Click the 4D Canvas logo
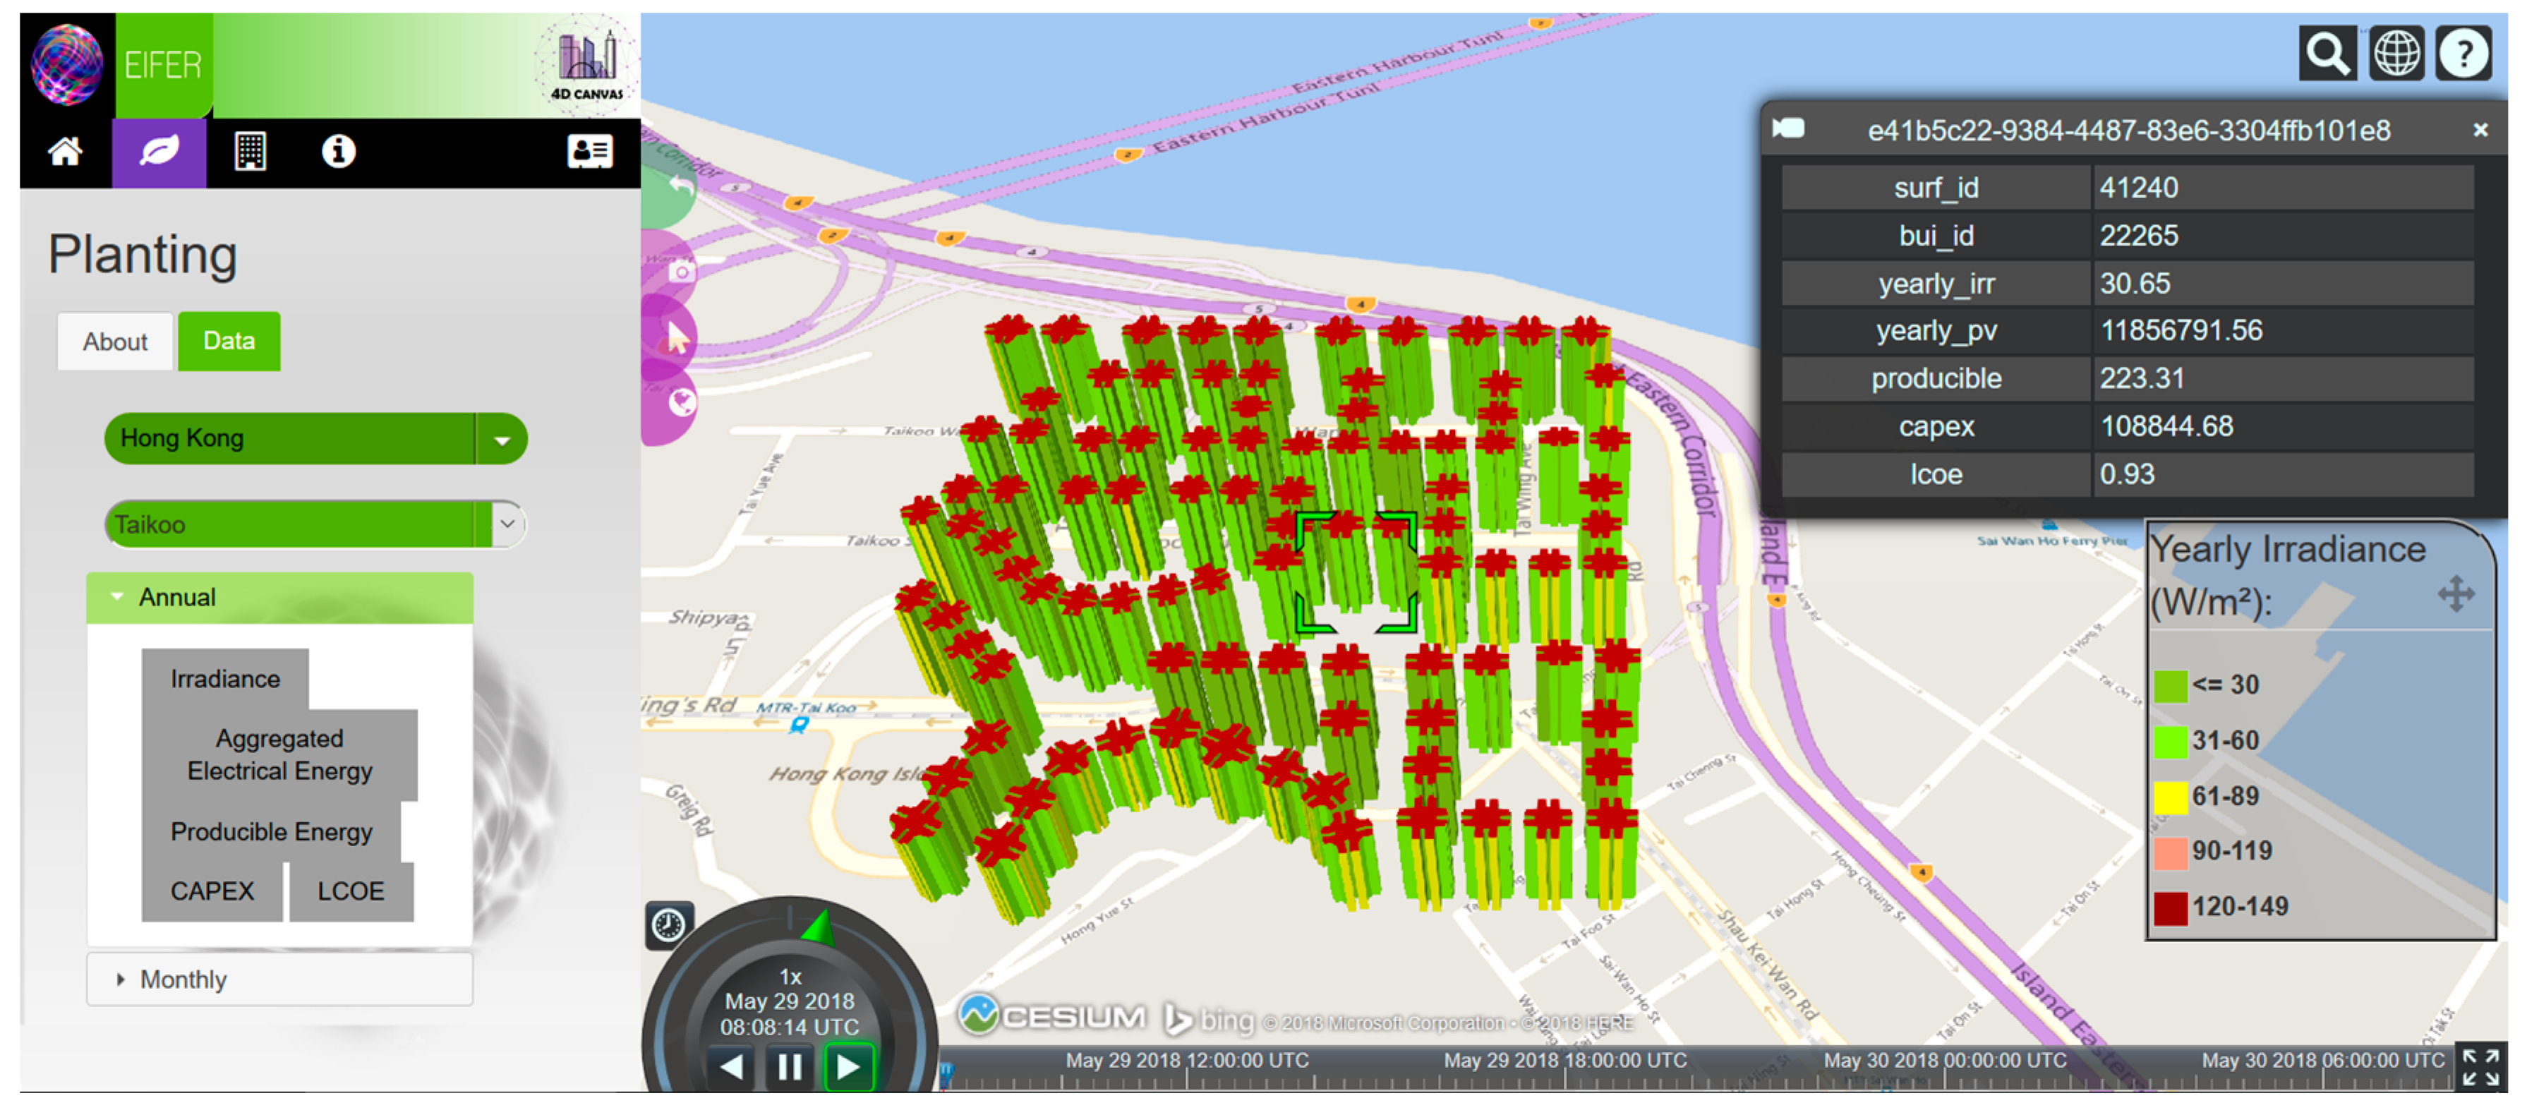The height and width of the screenshot is (1115, 2527). [586, 65]
